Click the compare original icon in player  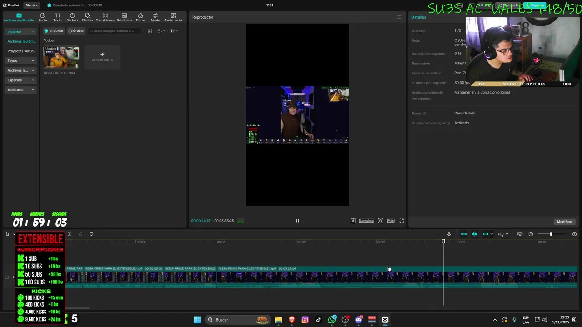353,221
